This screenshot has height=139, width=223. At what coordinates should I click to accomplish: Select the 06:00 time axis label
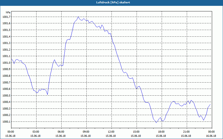61,132
